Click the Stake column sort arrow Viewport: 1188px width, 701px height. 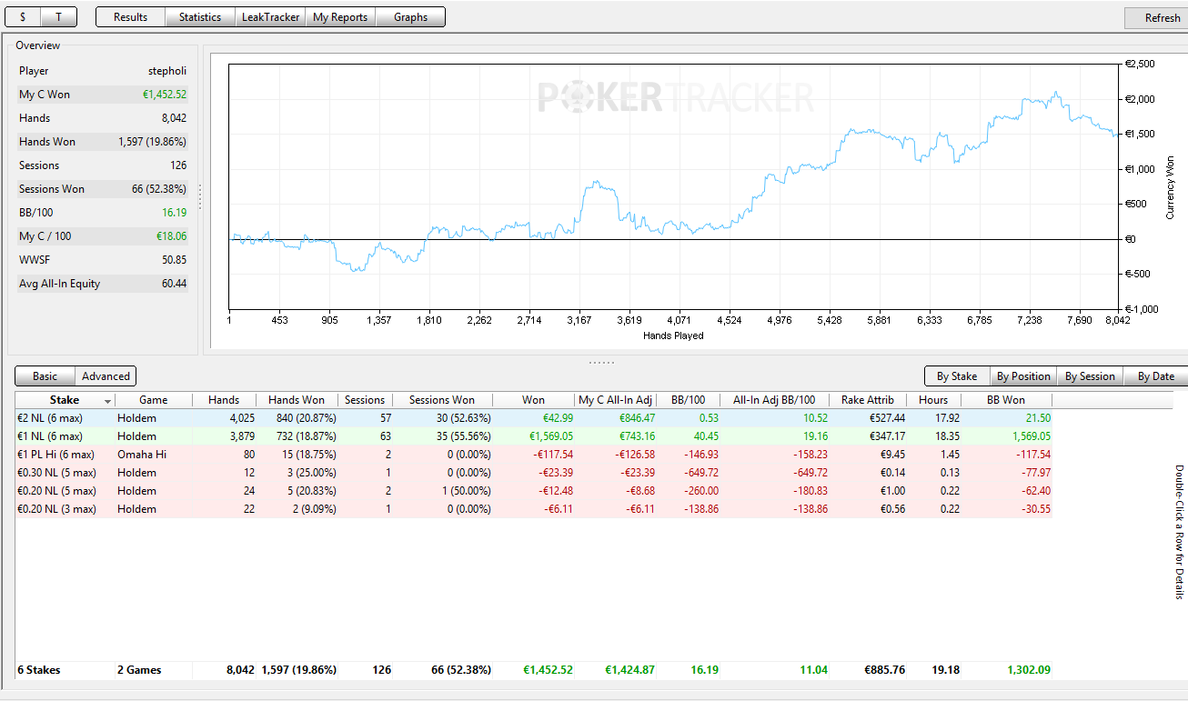[108, 401]
